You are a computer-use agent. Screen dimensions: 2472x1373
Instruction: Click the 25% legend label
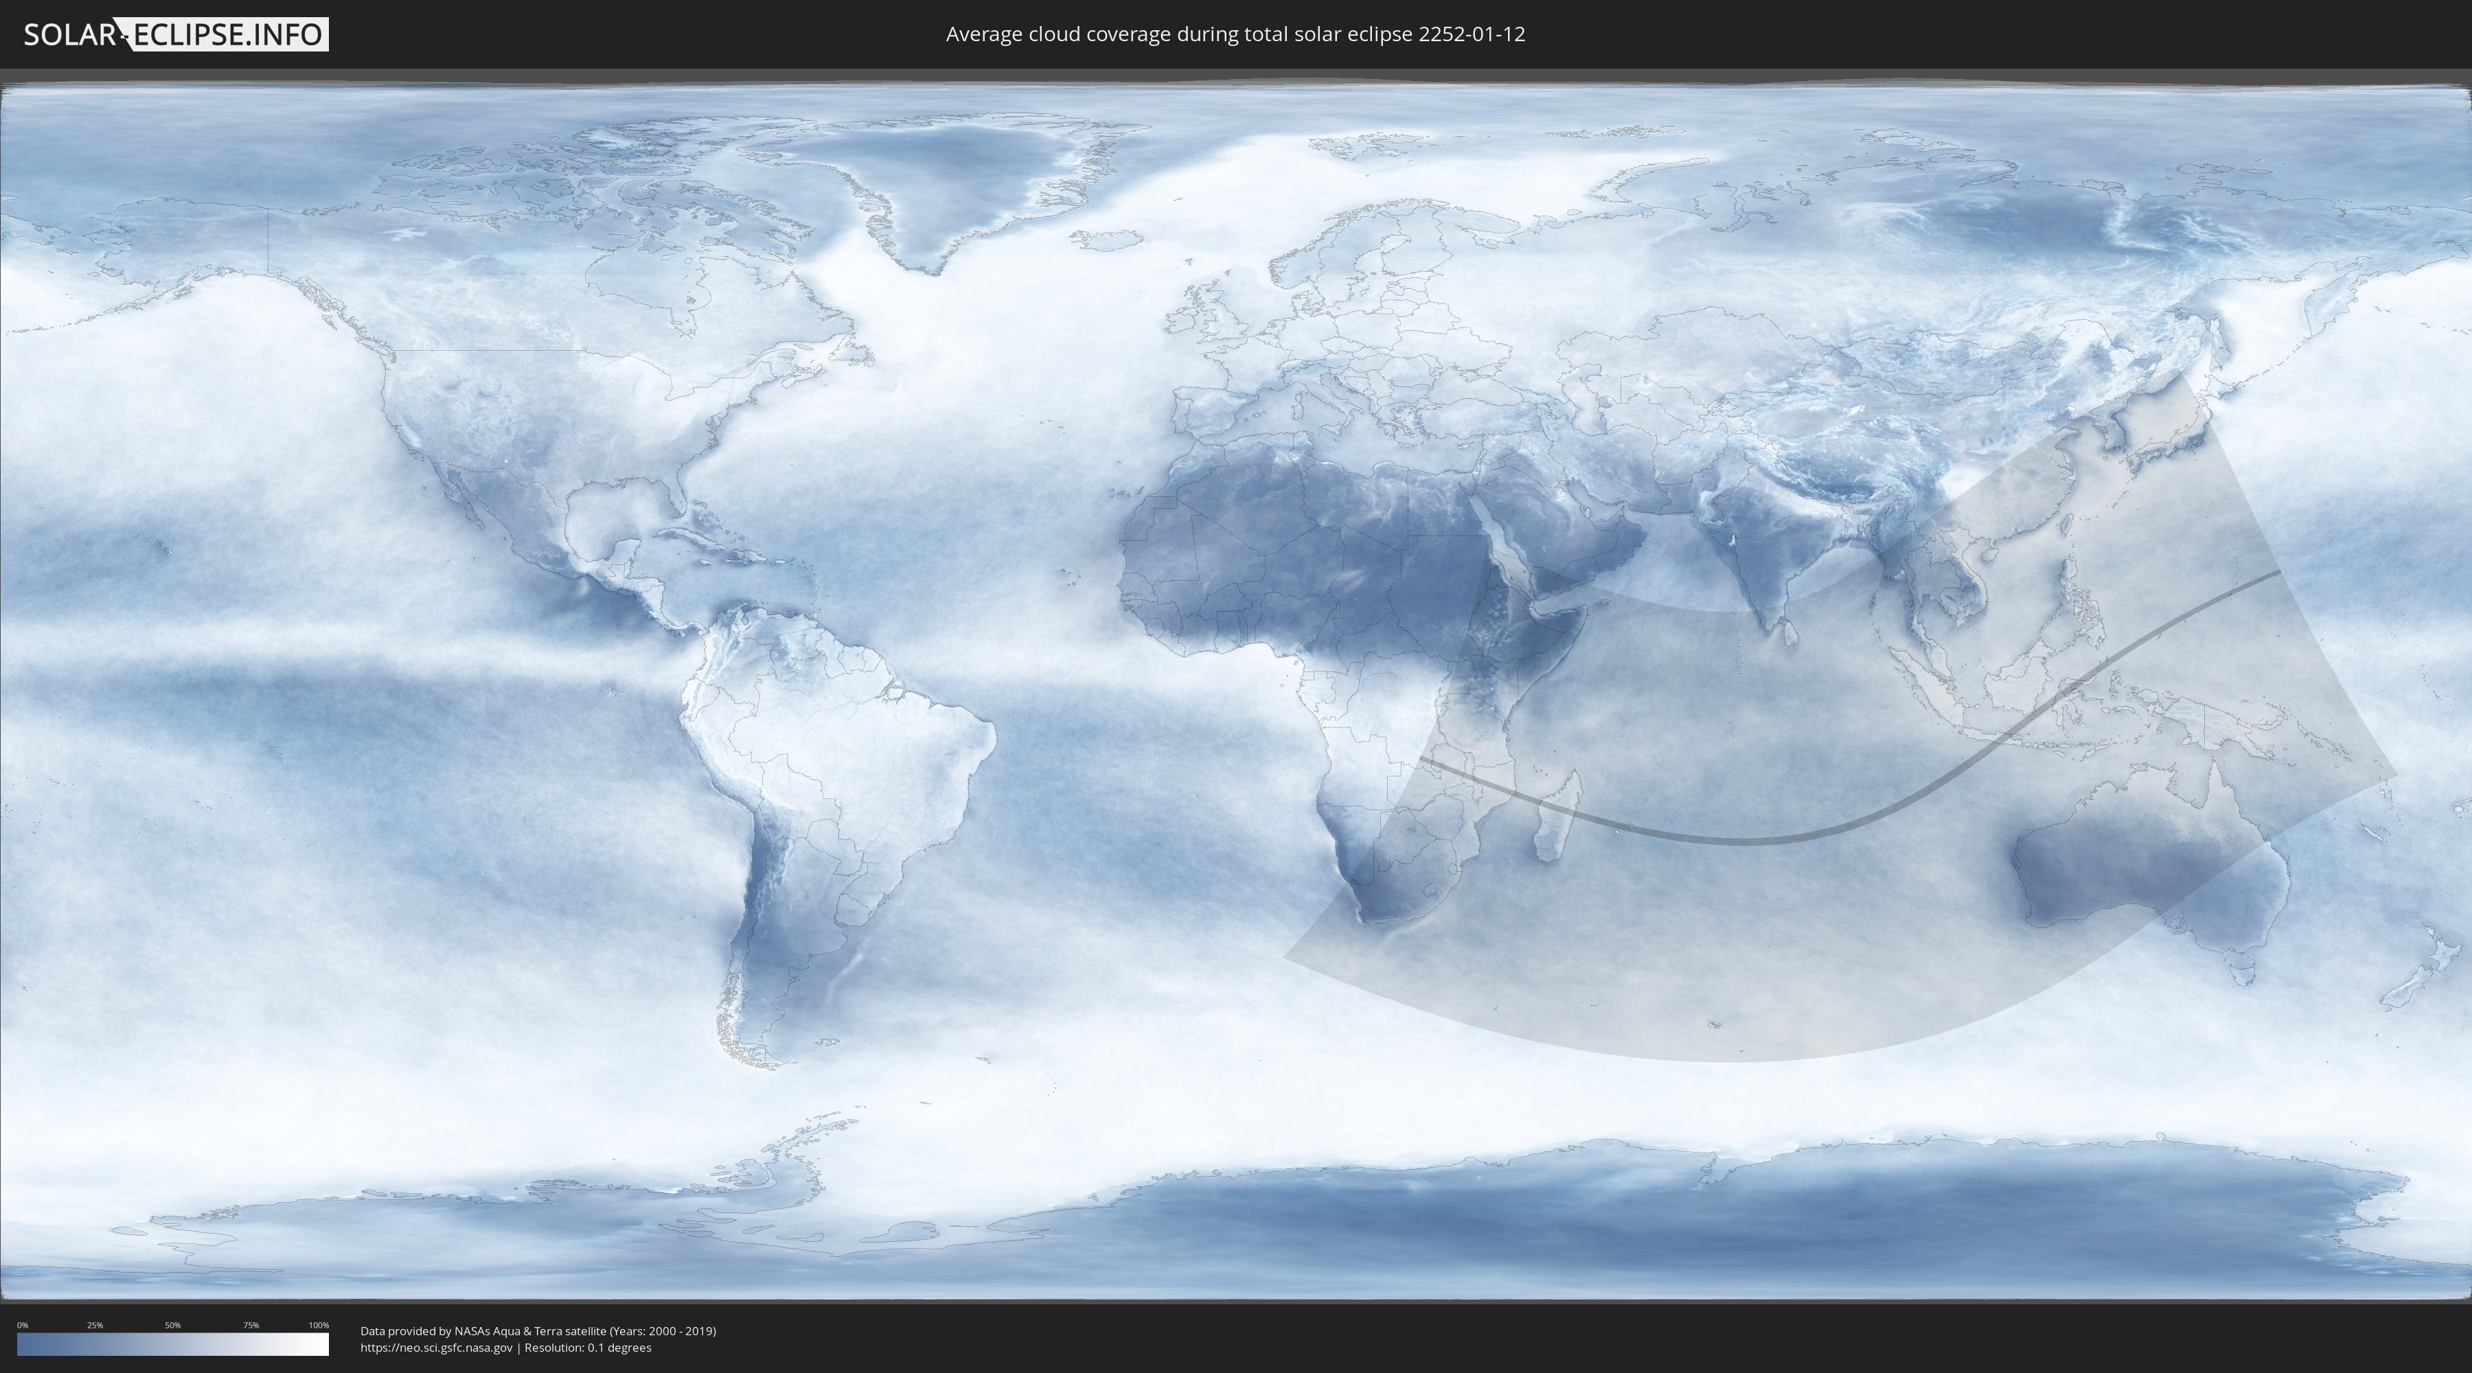(95, 1325)
